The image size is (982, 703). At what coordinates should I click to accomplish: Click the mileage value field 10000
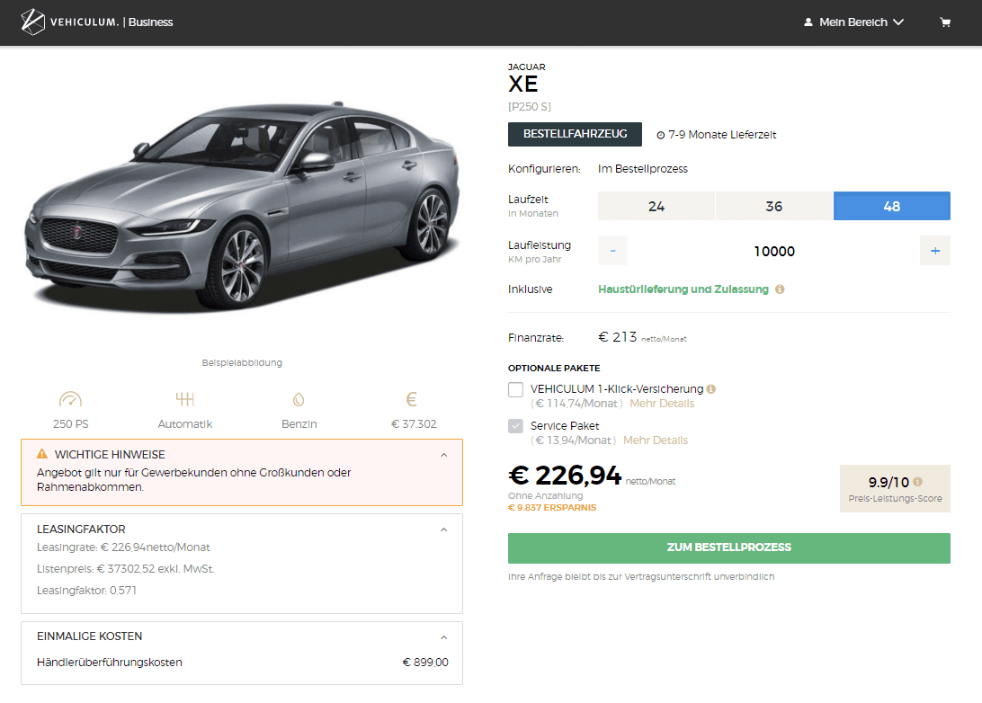774,251
